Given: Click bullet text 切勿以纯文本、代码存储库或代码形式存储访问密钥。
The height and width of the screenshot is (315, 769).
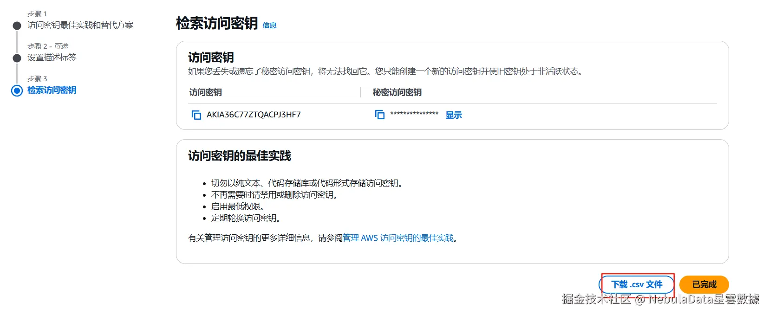Looking at the screenshot, I should click(x=307, y=183).
